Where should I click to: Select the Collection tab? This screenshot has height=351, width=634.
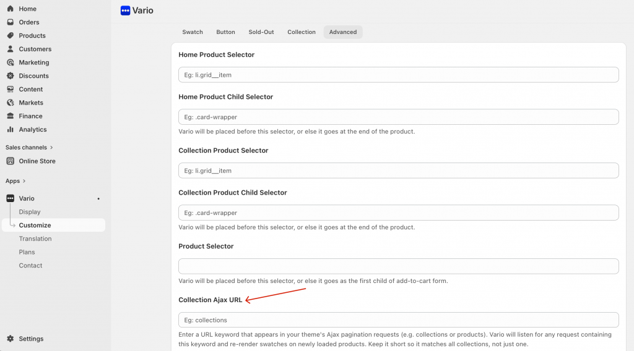302,32
